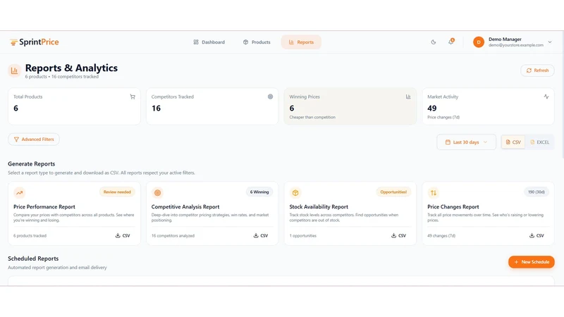
Task: Download Price Changes Report CSV
Action: point(537,236)
